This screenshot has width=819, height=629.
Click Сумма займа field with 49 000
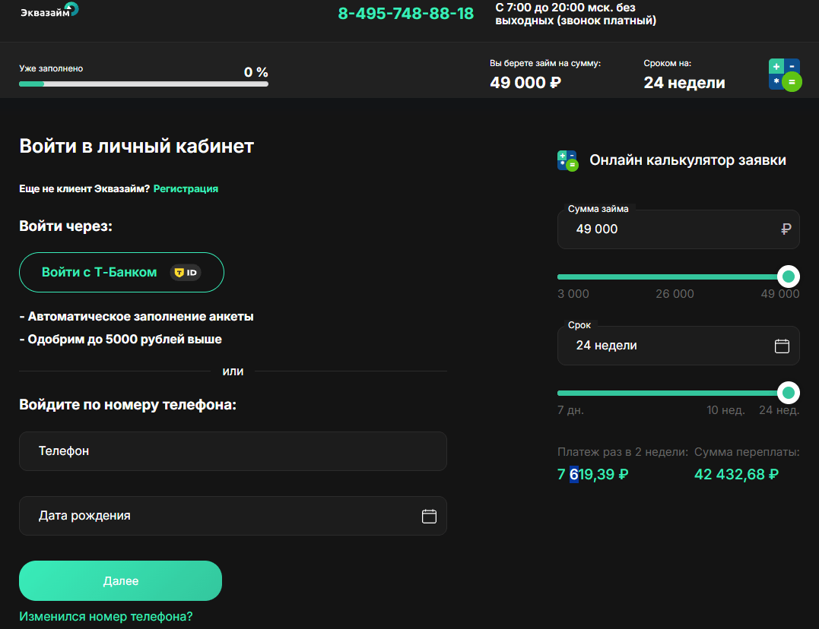(x=678, y=229)
